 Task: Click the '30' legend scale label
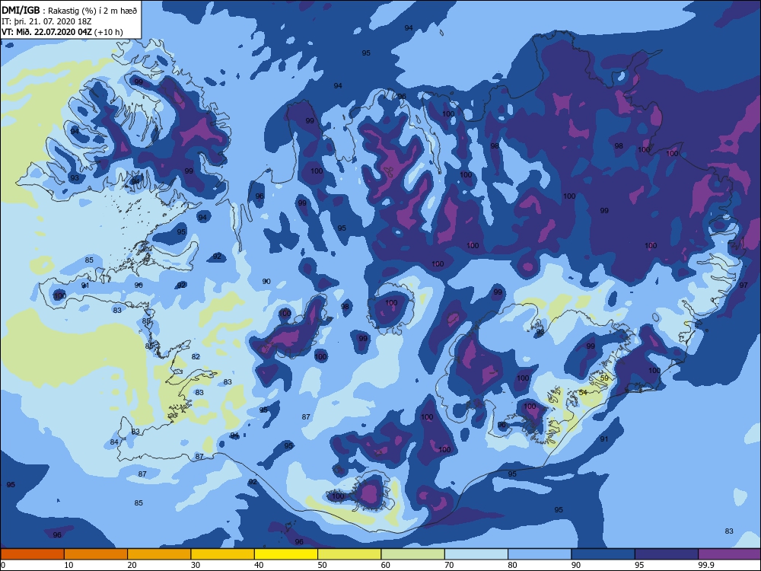(x=195, y=565)
